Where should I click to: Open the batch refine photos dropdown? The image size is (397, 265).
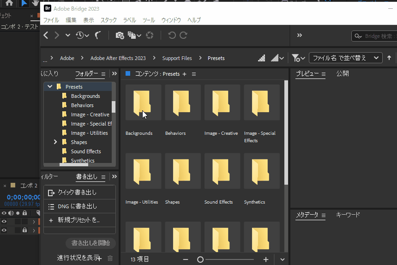point(134,35)
